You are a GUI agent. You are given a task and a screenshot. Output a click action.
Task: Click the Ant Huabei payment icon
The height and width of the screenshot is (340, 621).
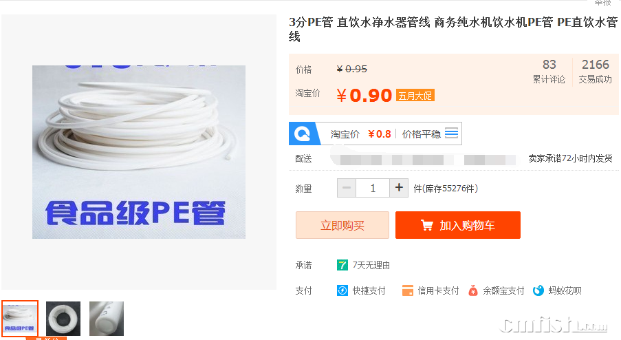[538, 290]
